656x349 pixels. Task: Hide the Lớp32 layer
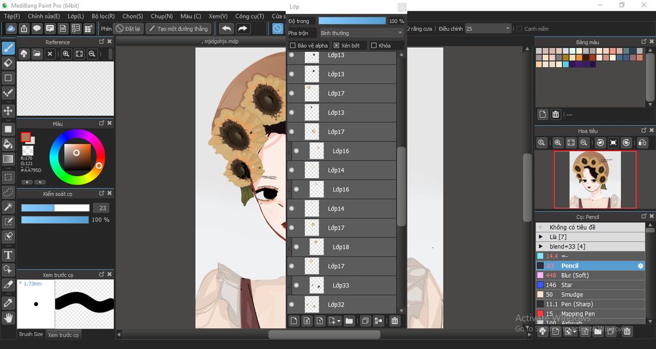point(291,305)
